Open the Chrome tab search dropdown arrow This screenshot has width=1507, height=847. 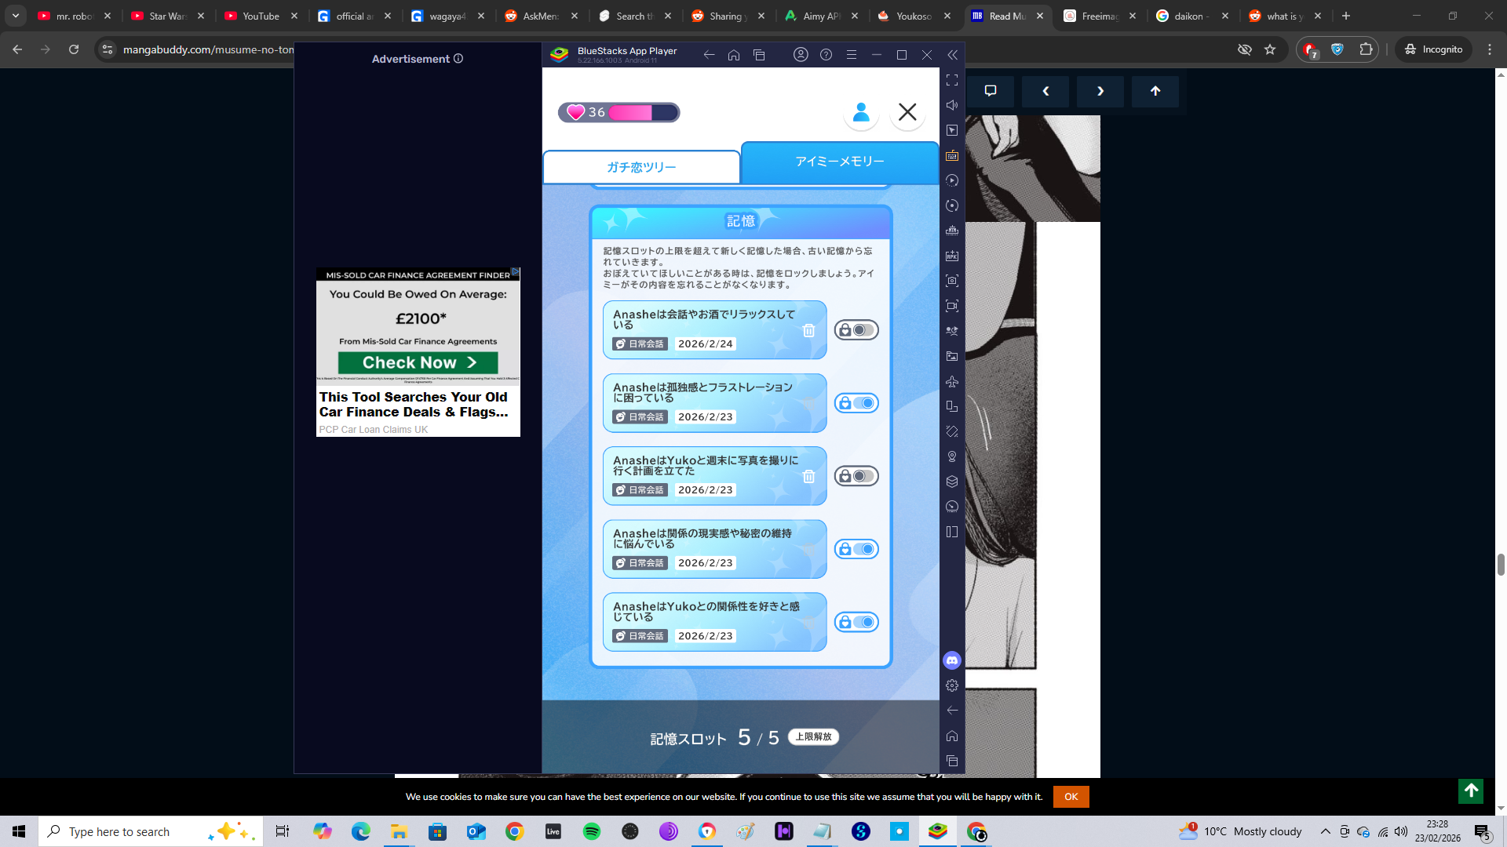(16, 16)
